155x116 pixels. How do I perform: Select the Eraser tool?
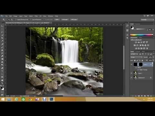click(2, 56)
